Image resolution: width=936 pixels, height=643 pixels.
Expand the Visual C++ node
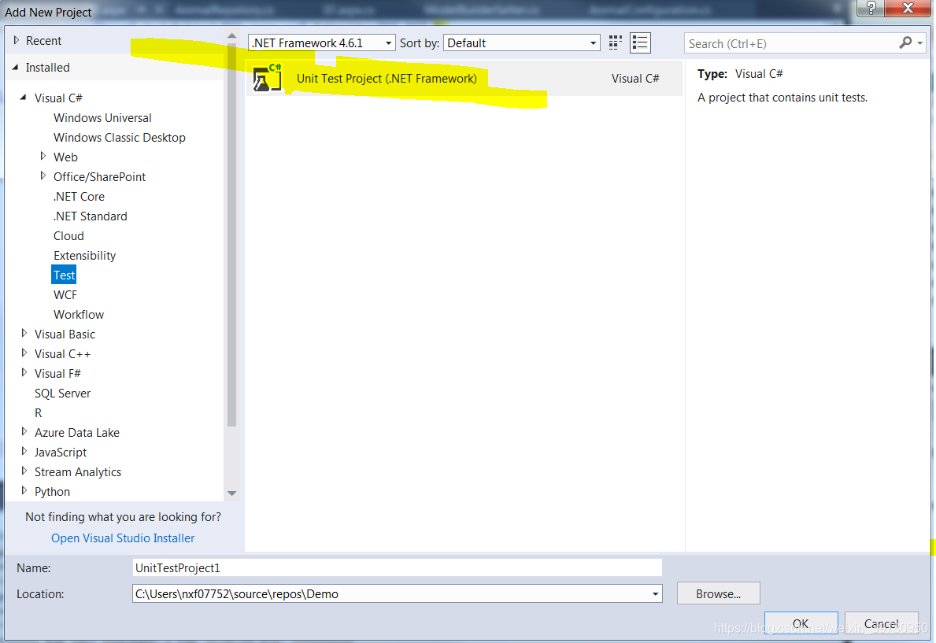point(24,353)
